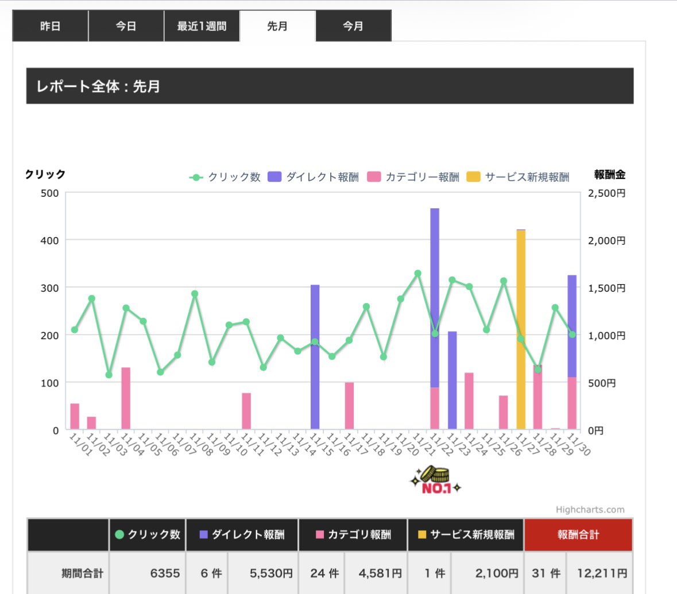Click the red 報酬合計 table header
The width and height of the screenshot is (677, 594).
pyautogui.click(x=578, y=535)
